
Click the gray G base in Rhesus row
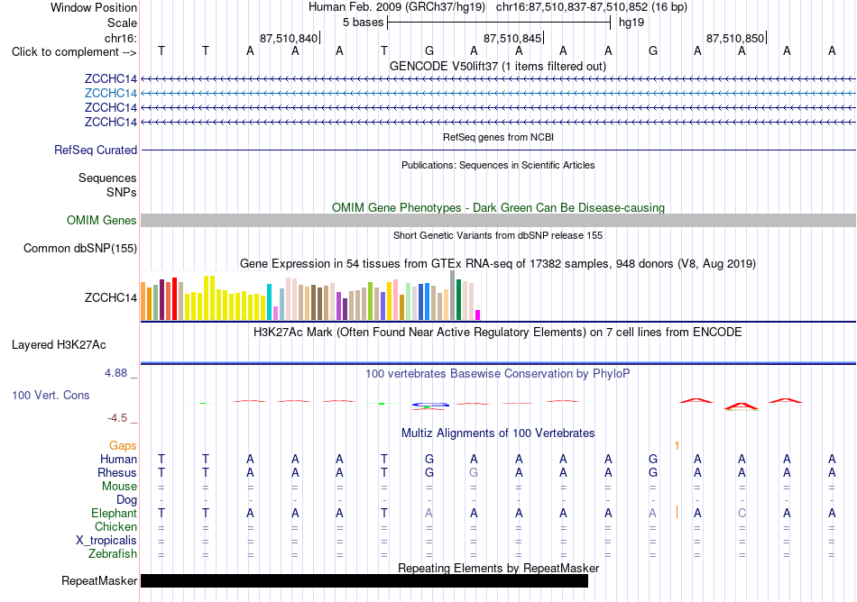(x=474, y=472)
